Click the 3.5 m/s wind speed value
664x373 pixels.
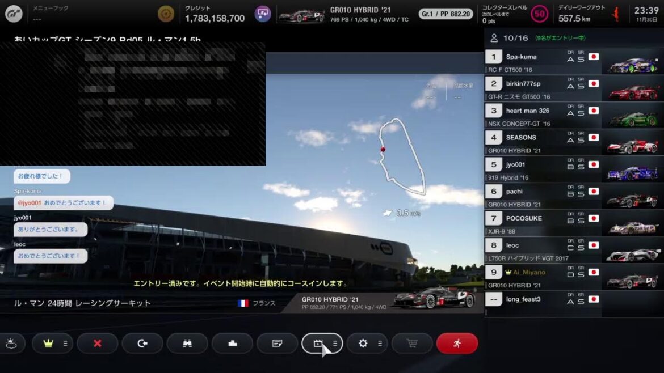pyautogui.click(x=408, y=213)
